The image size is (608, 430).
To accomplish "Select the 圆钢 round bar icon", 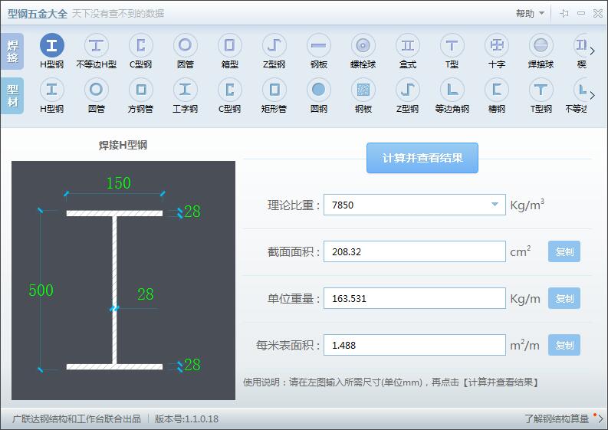I will tap(318, 90).
